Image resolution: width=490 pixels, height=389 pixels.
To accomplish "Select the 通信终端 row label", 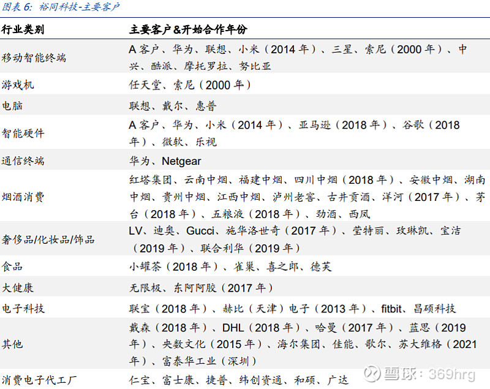I will point(22,160).
